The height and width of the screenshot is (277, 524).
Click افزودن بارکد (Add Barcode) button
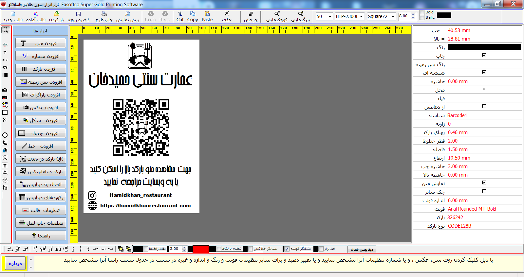point(41,69)
